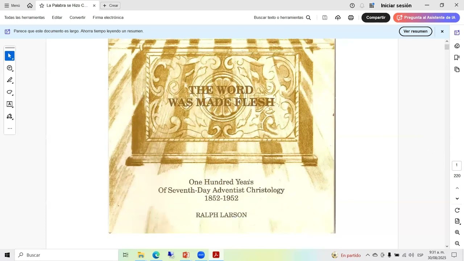Screen dimensions: 464x261
Task: Go to the previous page with up arrow
Action: click(457, 188)
